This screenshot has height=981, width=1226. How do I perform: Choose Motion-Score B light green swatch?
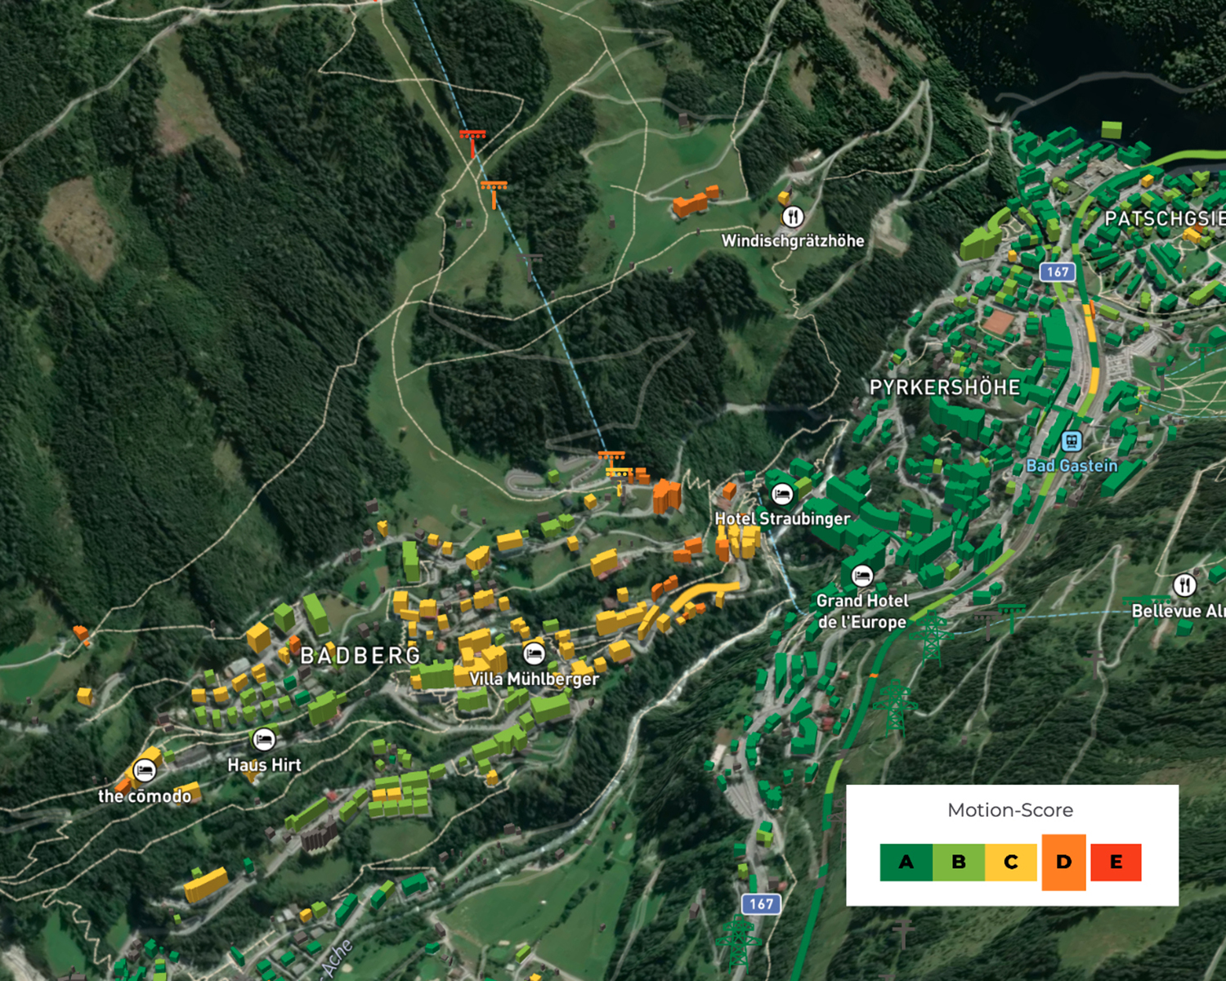(959, 862)
